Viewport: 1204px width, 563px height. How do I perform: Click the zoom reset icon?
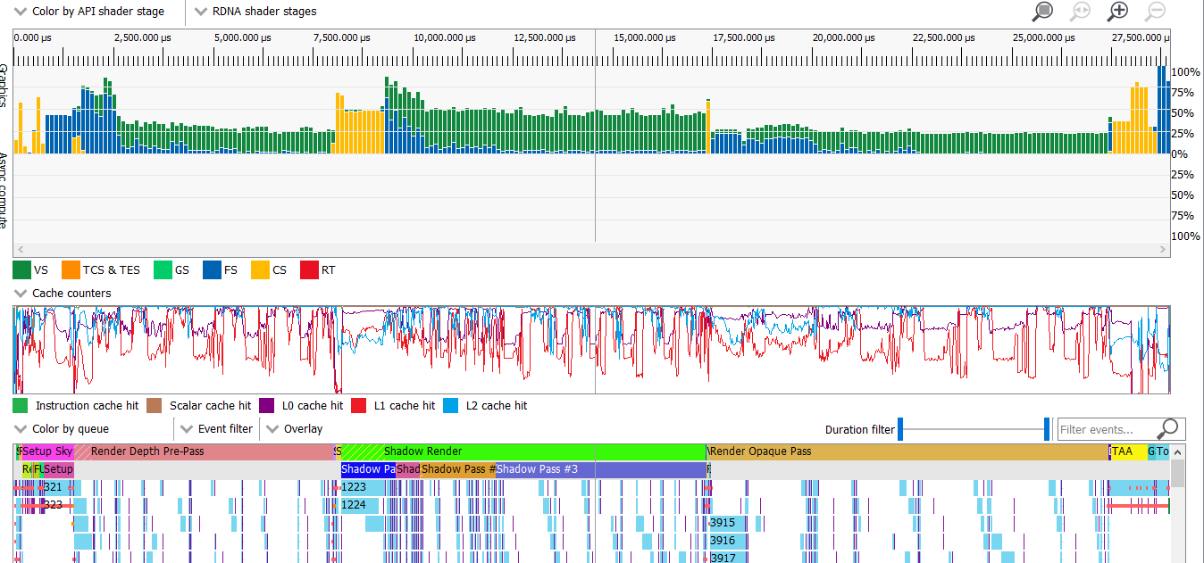pos(1080,12)
